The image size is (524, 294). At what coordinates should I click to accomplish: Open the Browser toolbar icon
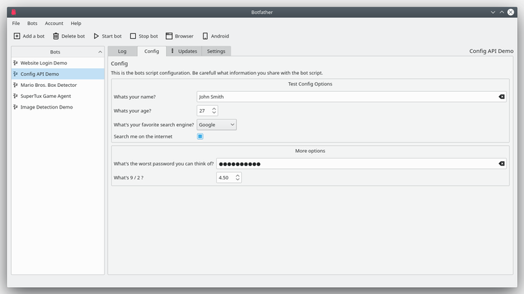point(169,36)
